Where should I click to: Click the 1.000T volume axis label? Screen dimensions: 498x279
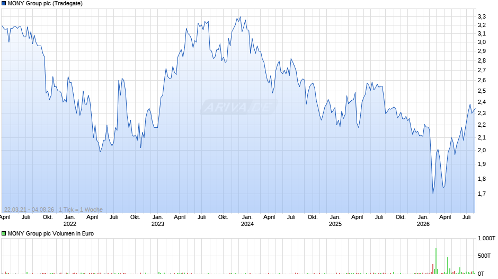click(x=486, y=238)
